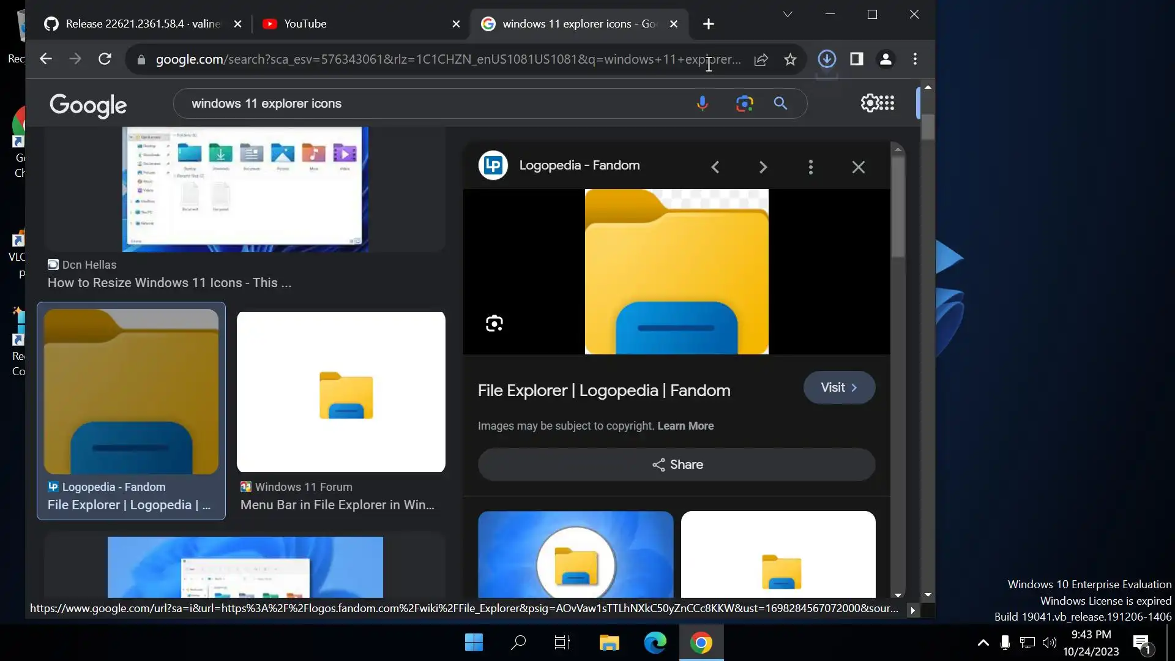The height and width of the screenshot is (661, 1175).
Task: Click the voice search microphone icon
Action: (x=702, y=103)
